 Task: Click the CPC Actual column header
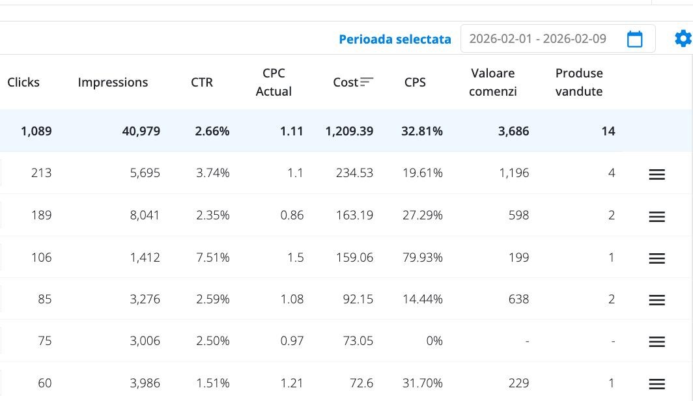tap(273, 82)
